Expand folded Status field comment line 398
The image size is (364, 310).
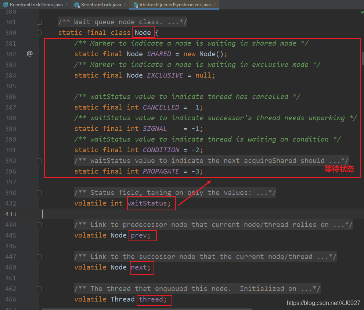tap(39, 193)
